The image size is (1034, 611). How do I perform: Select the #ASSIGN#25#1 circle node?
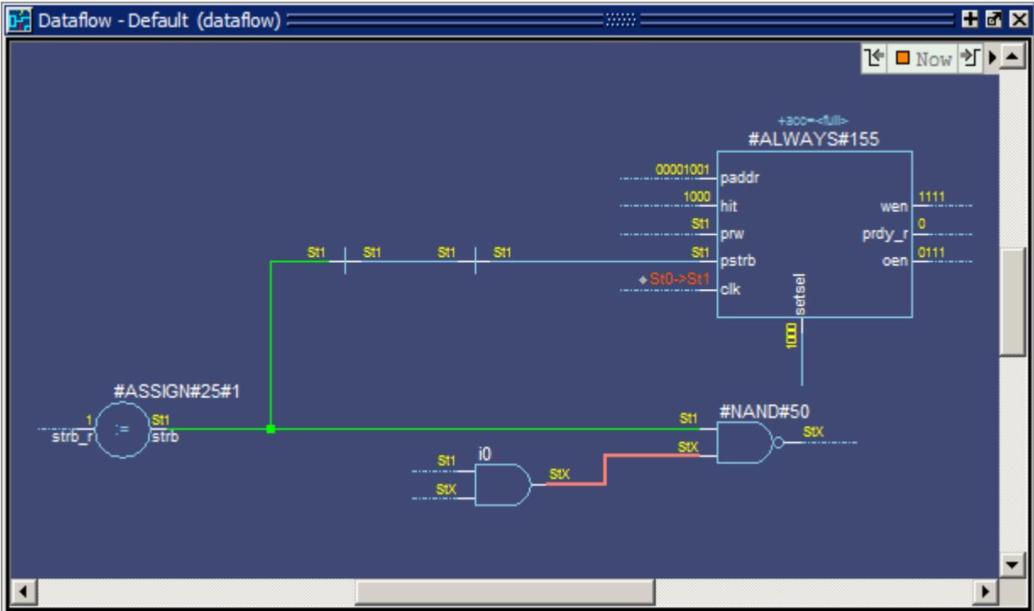pos(121,429)
